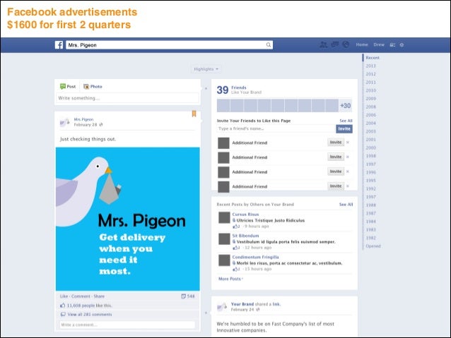The image size is (451, 338).
Task: Open View all 281 comments
Action: click(x=90, y=315)
